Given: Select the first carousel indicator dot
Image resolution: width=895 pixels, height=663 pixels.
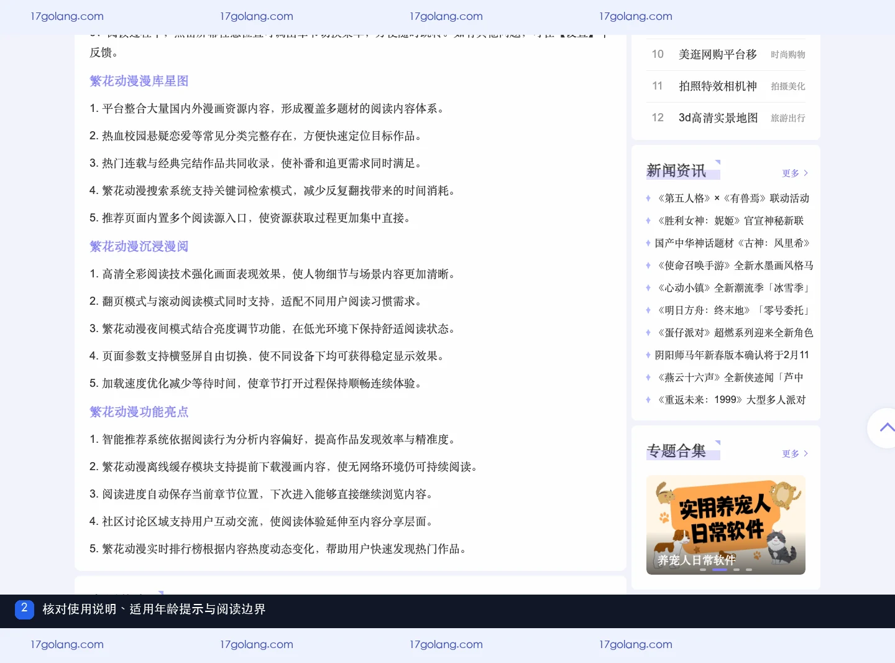Looking at the screenshot, I should coord(703,570).
